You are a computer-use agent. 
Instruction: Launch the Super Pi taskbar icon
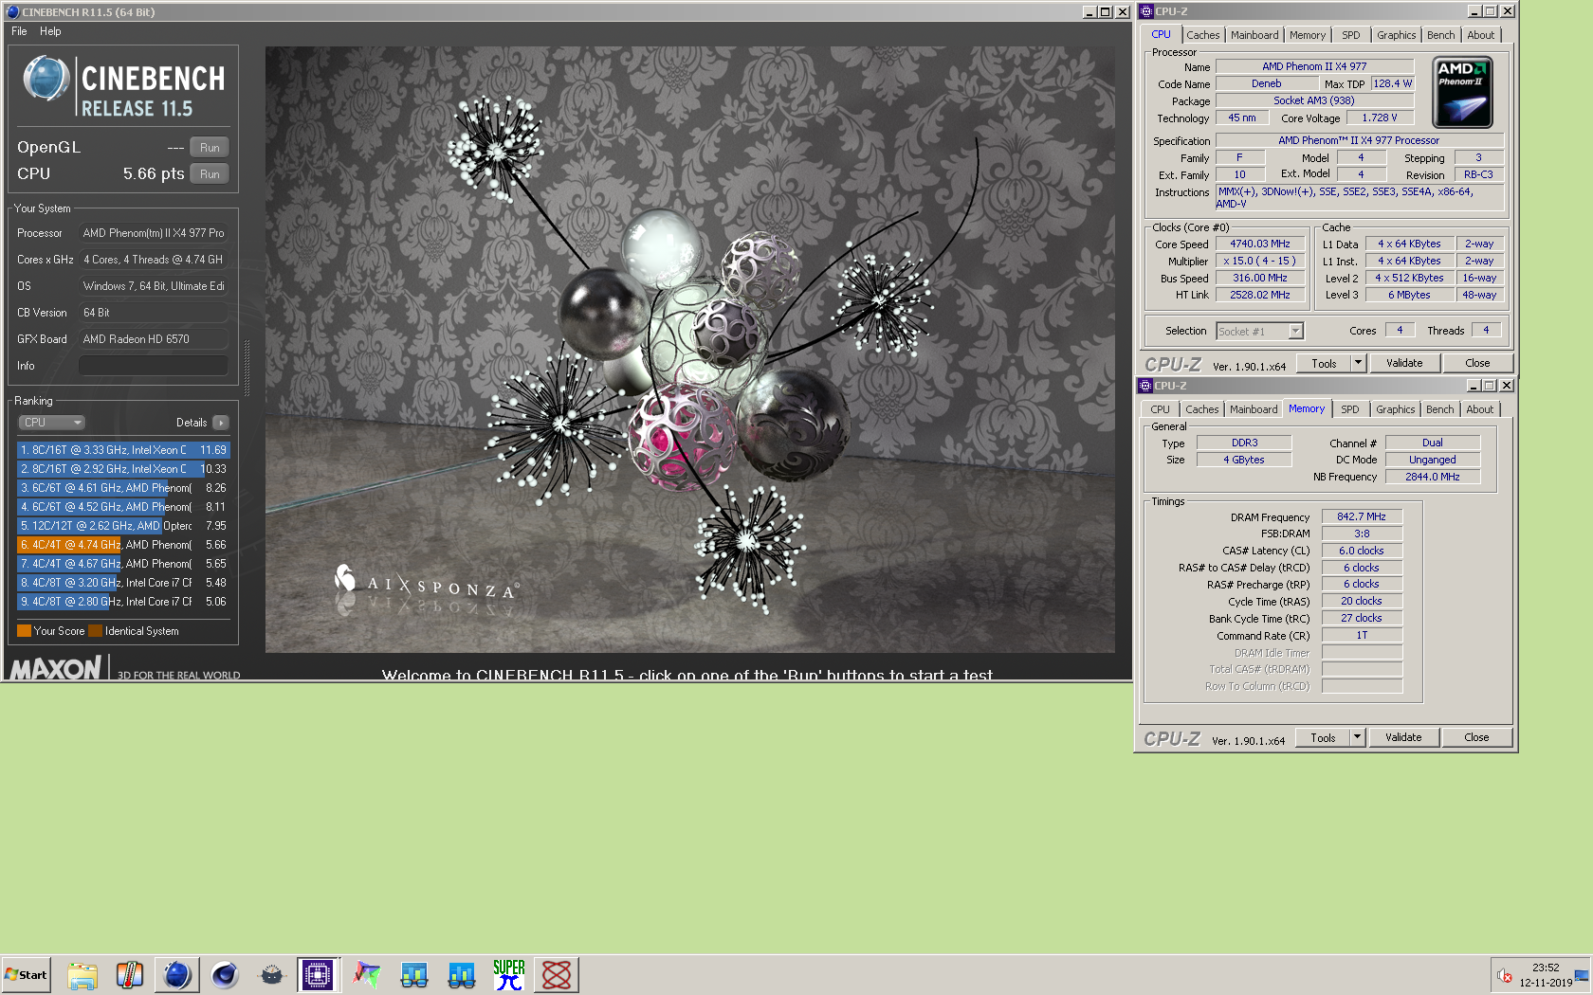click(x=509, y=974)
